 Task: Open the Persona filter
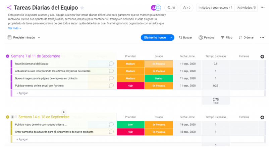point(206,37)
